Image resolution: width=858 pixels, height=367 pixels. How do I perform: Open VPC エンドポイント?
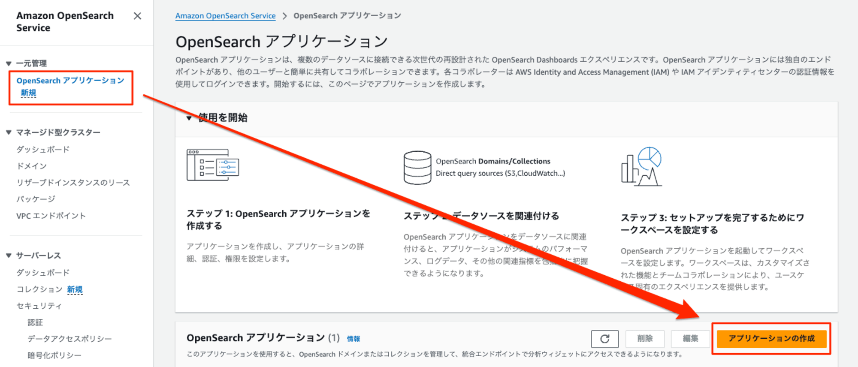coord(51,216)
